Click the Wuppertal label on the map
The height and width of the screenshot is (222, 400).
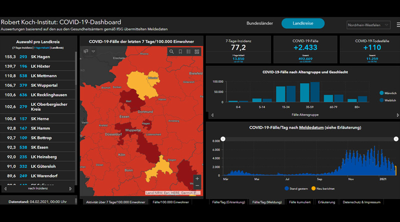tap(133, 130)
